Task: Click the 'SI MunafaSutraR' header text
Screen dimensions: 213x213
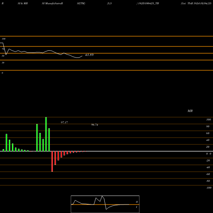Action: (52, 3)
